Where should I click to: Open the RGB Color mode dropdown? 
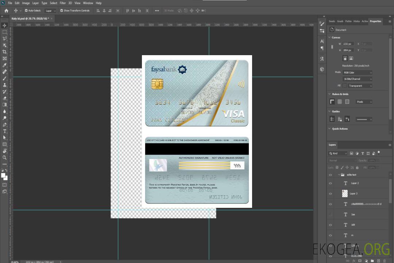coord(357,72)
